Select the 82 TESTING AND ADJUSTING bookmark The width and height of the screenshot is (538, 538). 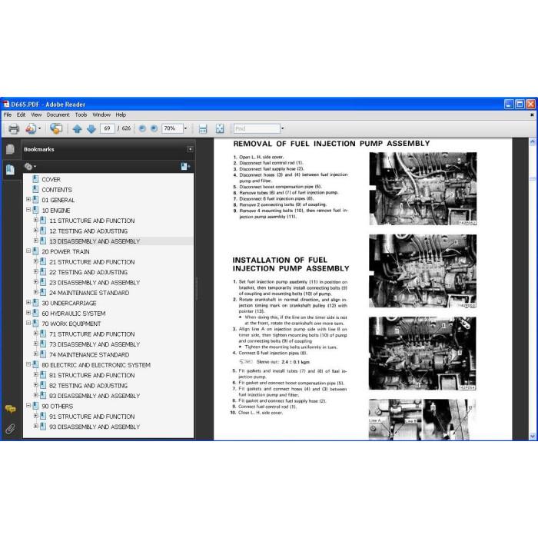pyautogui.click(x=88, y=386)
